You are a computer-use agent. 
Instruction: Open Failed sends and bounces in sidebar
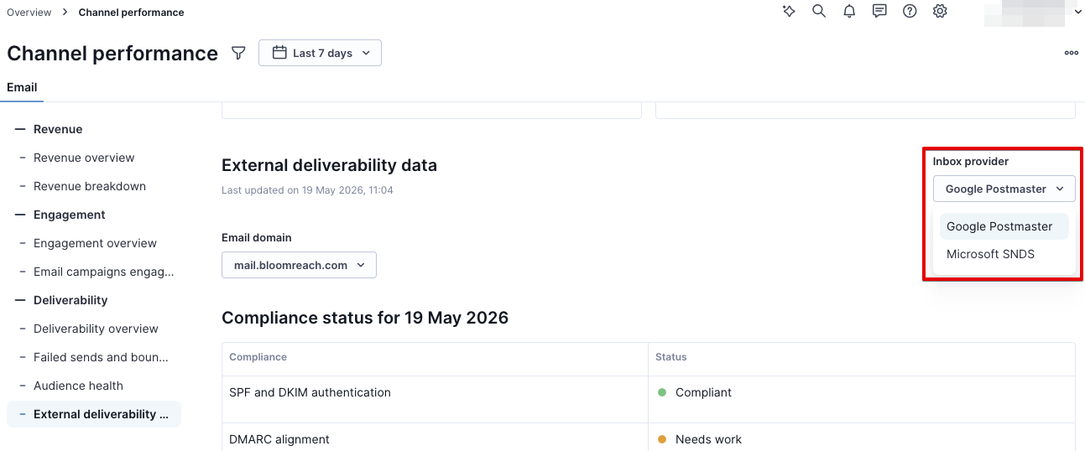(x=101, y=357)
